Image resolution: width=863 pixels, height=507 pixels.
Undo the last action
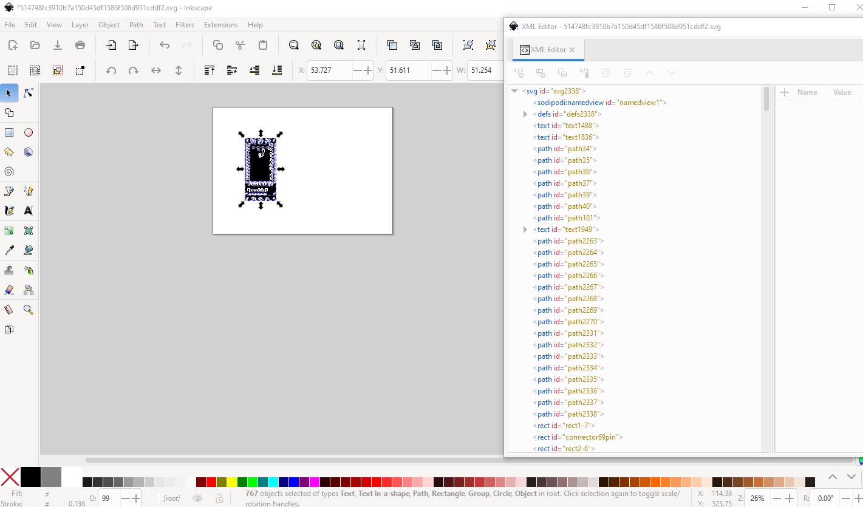pyautogui.click(x=165, y=45)
